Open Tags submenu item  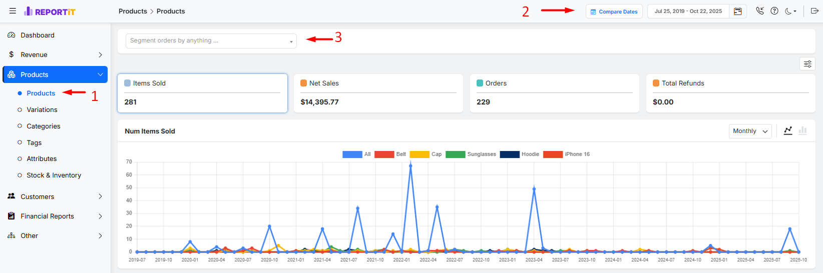click(x=34, y=142)
